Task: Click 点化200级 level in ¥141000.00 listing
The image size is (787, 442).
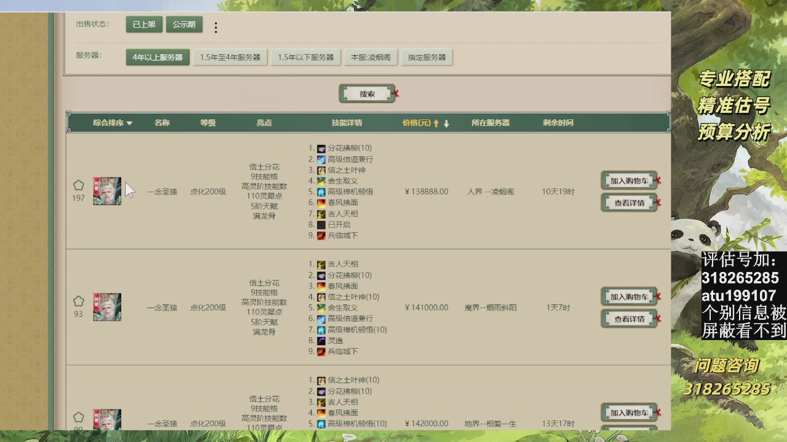Action: tap(208, 308)
